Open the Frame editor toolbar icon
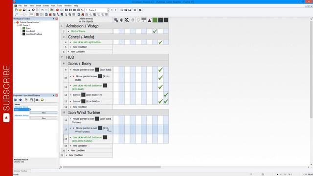Viewport: 313px width, 176px height. pyautogui.click(x=70, y=10)
